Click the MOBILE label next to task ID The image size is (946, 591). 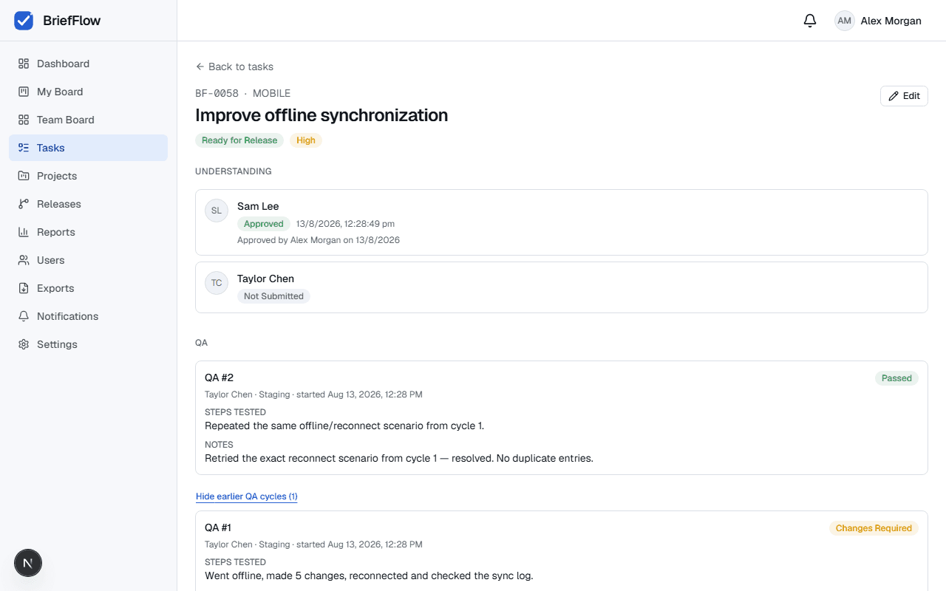(x=271, y=93)
